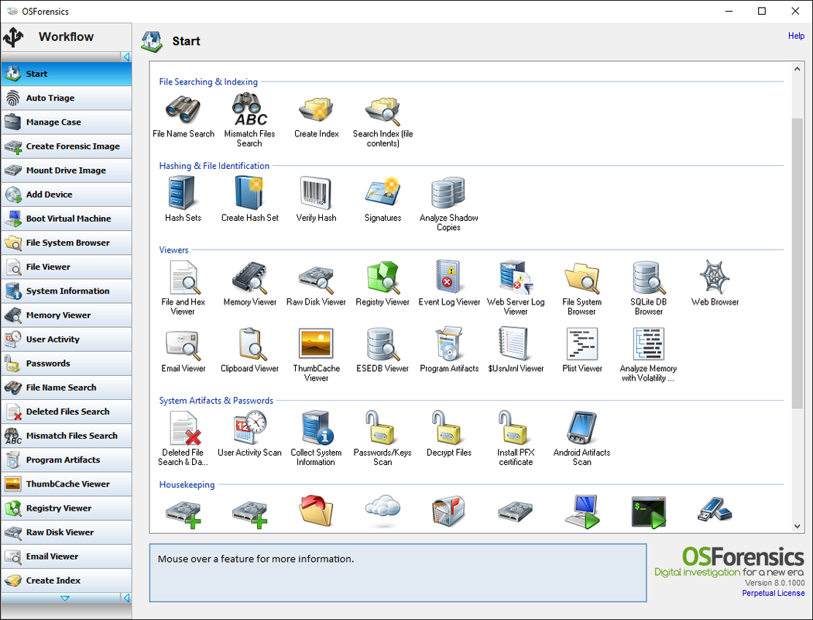Click the Perpetual License link

(773, 593)
